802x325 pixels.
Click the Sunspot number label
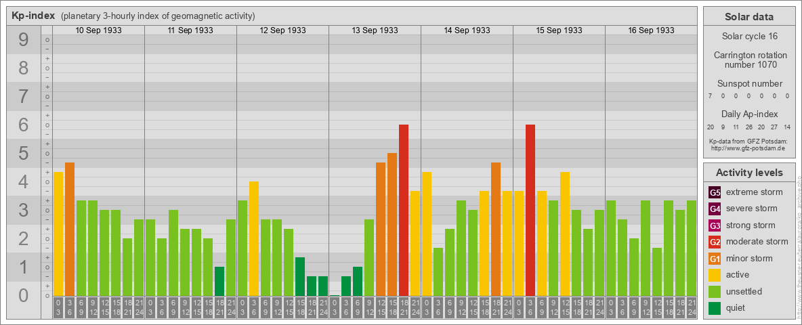(748, 84)
